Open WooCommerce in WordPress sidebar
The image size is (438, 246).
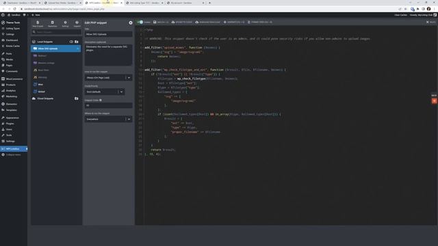click(x=14, y=79)
